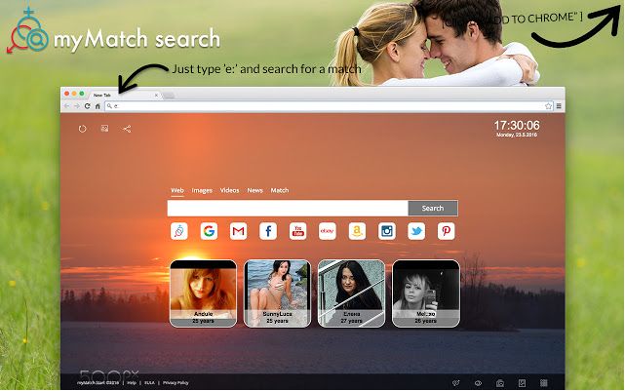625x391 pixels.
Task: Switch to the News search tab
Action: point(254,190)
